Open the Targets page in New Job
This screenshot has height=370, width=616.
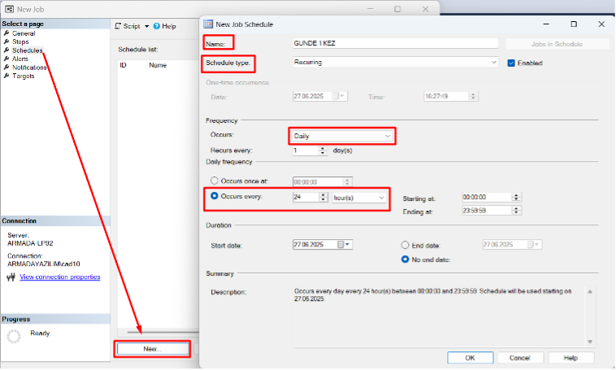[x=24, y=76]
